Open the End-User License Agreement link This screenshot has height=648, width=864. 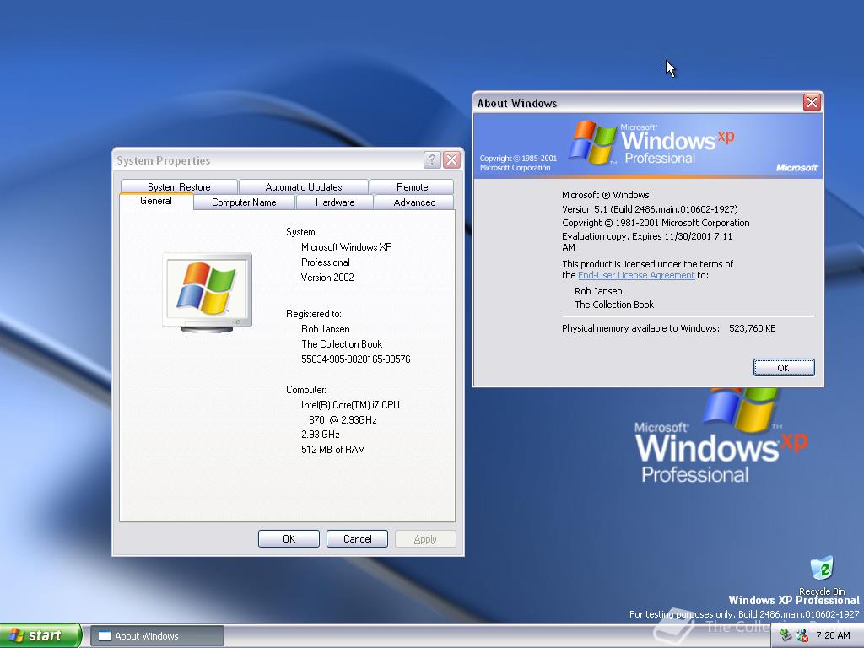(x=636, y=275)
